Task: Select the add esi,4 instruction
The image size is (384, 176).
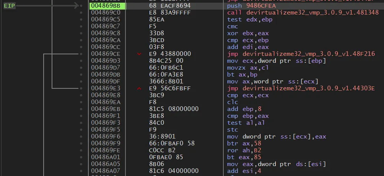Action: [x=245, y=171]
